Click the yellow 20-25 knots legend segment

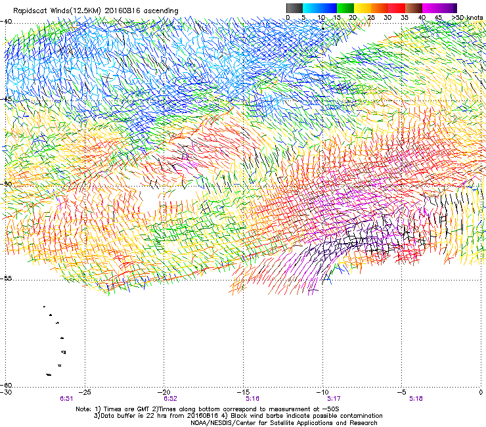363,8
